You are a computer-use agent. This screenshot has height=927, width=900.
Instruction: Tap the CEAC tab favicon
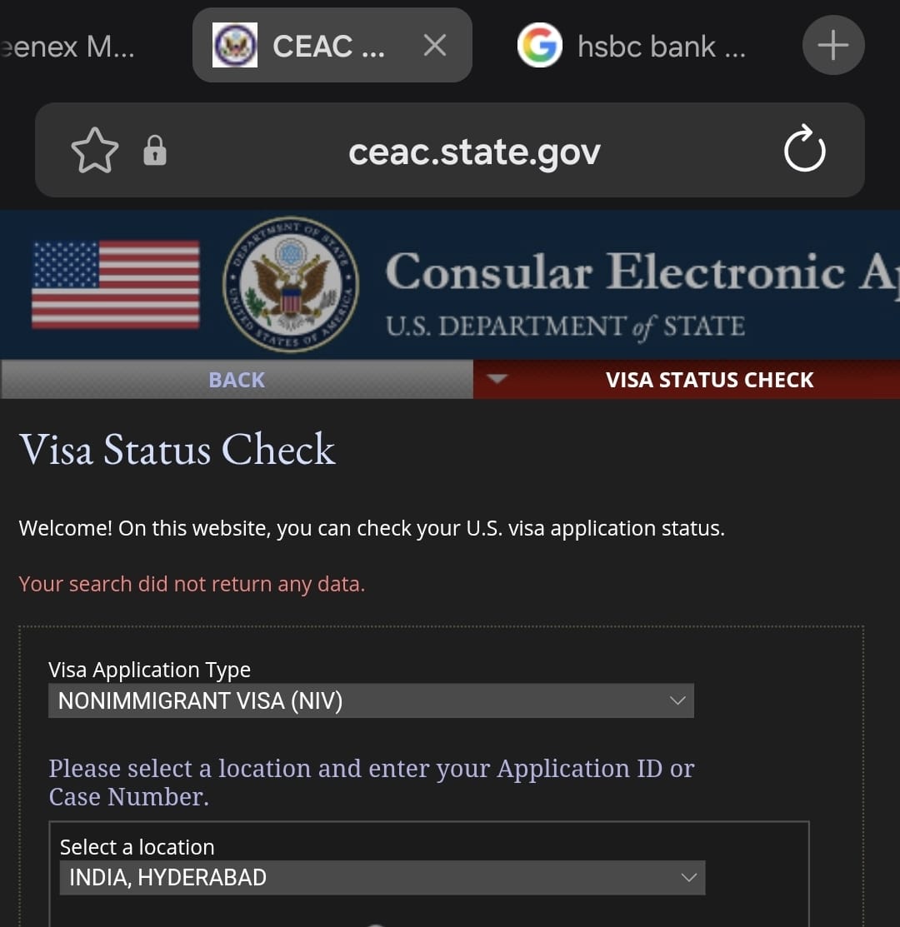[235, 46]
